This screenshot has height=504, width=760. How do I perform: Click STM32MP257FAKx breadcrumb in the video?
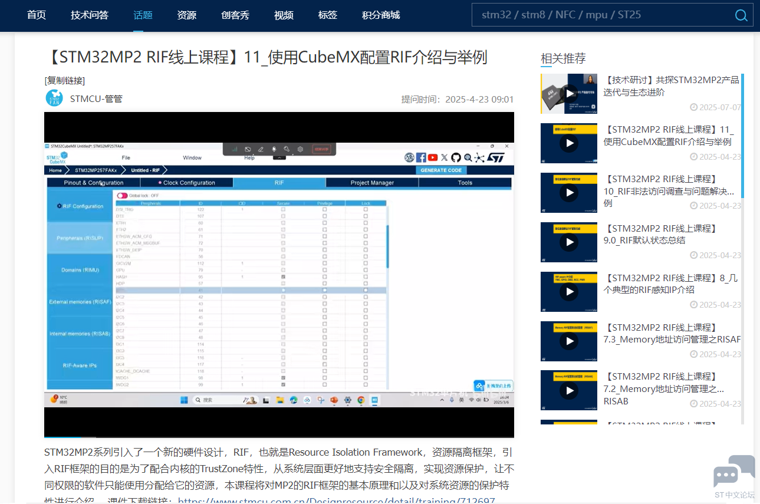click(96, 170)
